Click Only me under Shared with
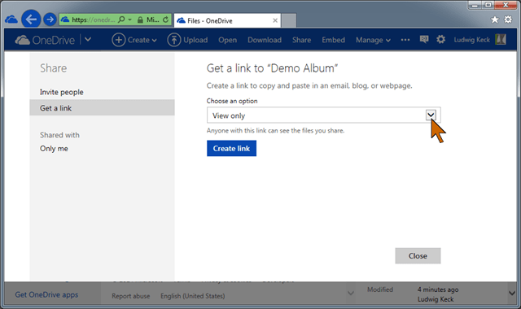The width and height of the screenshot is (521, 309). coord(54,148)
